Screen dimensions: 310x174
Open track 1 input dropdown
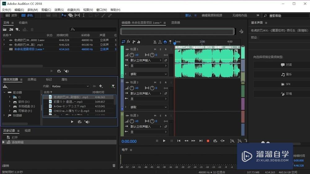(146, 60)
